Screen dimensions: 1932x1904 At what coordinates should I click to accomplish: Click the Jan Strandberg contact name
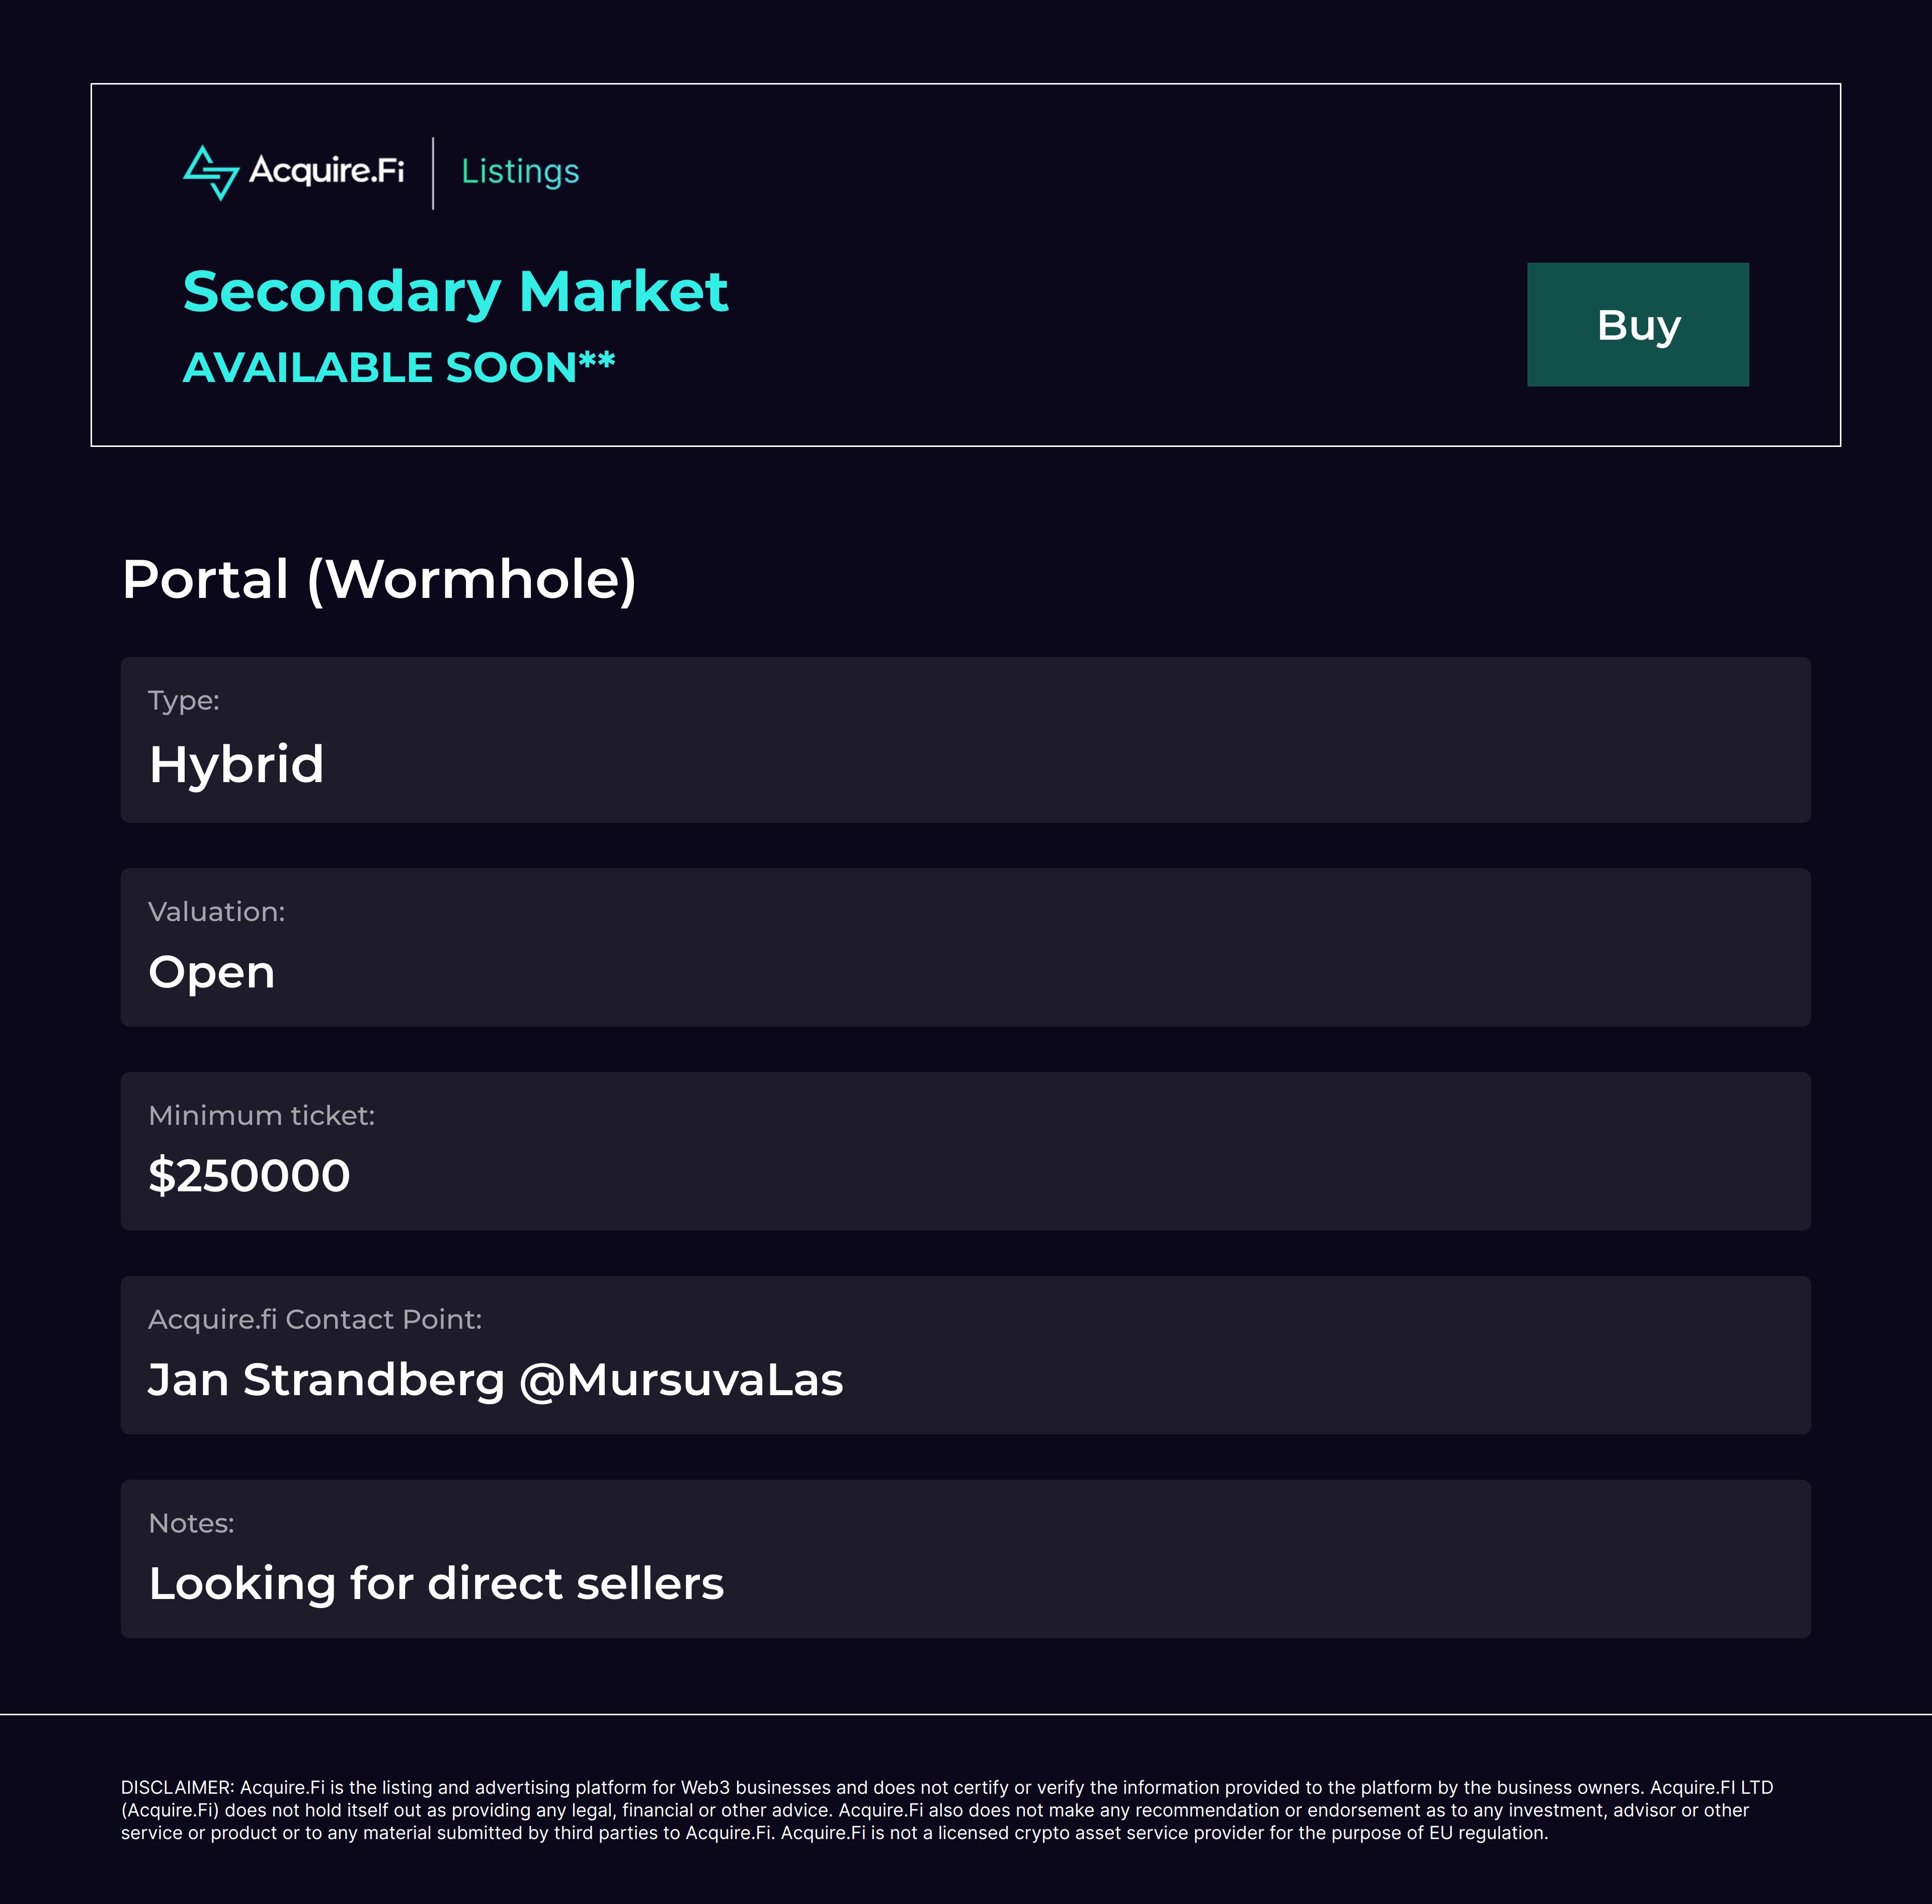(x=326, y=1380)
